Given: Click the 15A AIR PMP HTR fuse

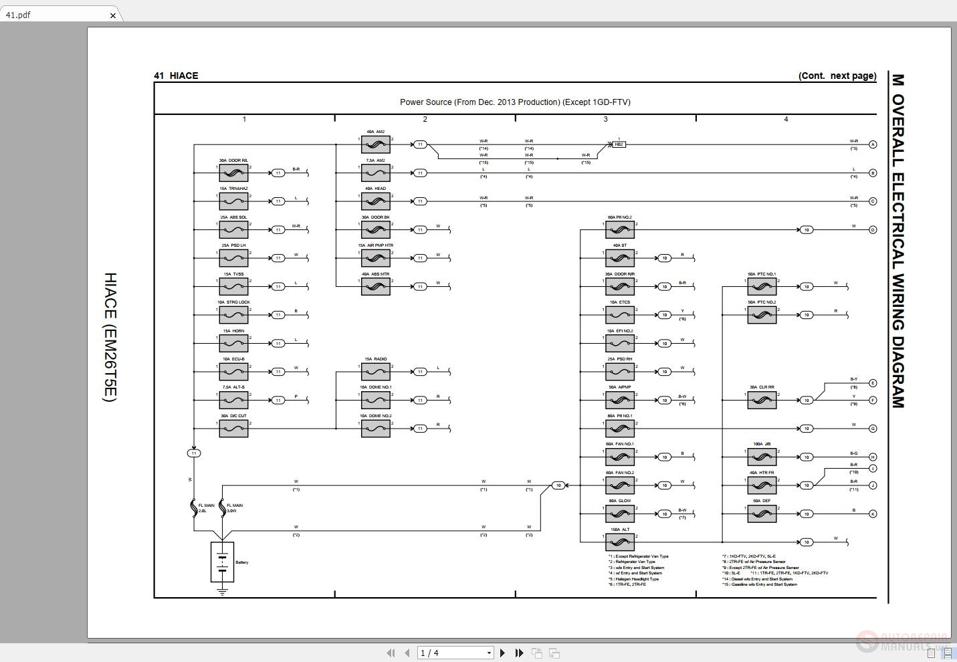Looking at the screenshot, I should pyautogui.click(x=376, y=258).
